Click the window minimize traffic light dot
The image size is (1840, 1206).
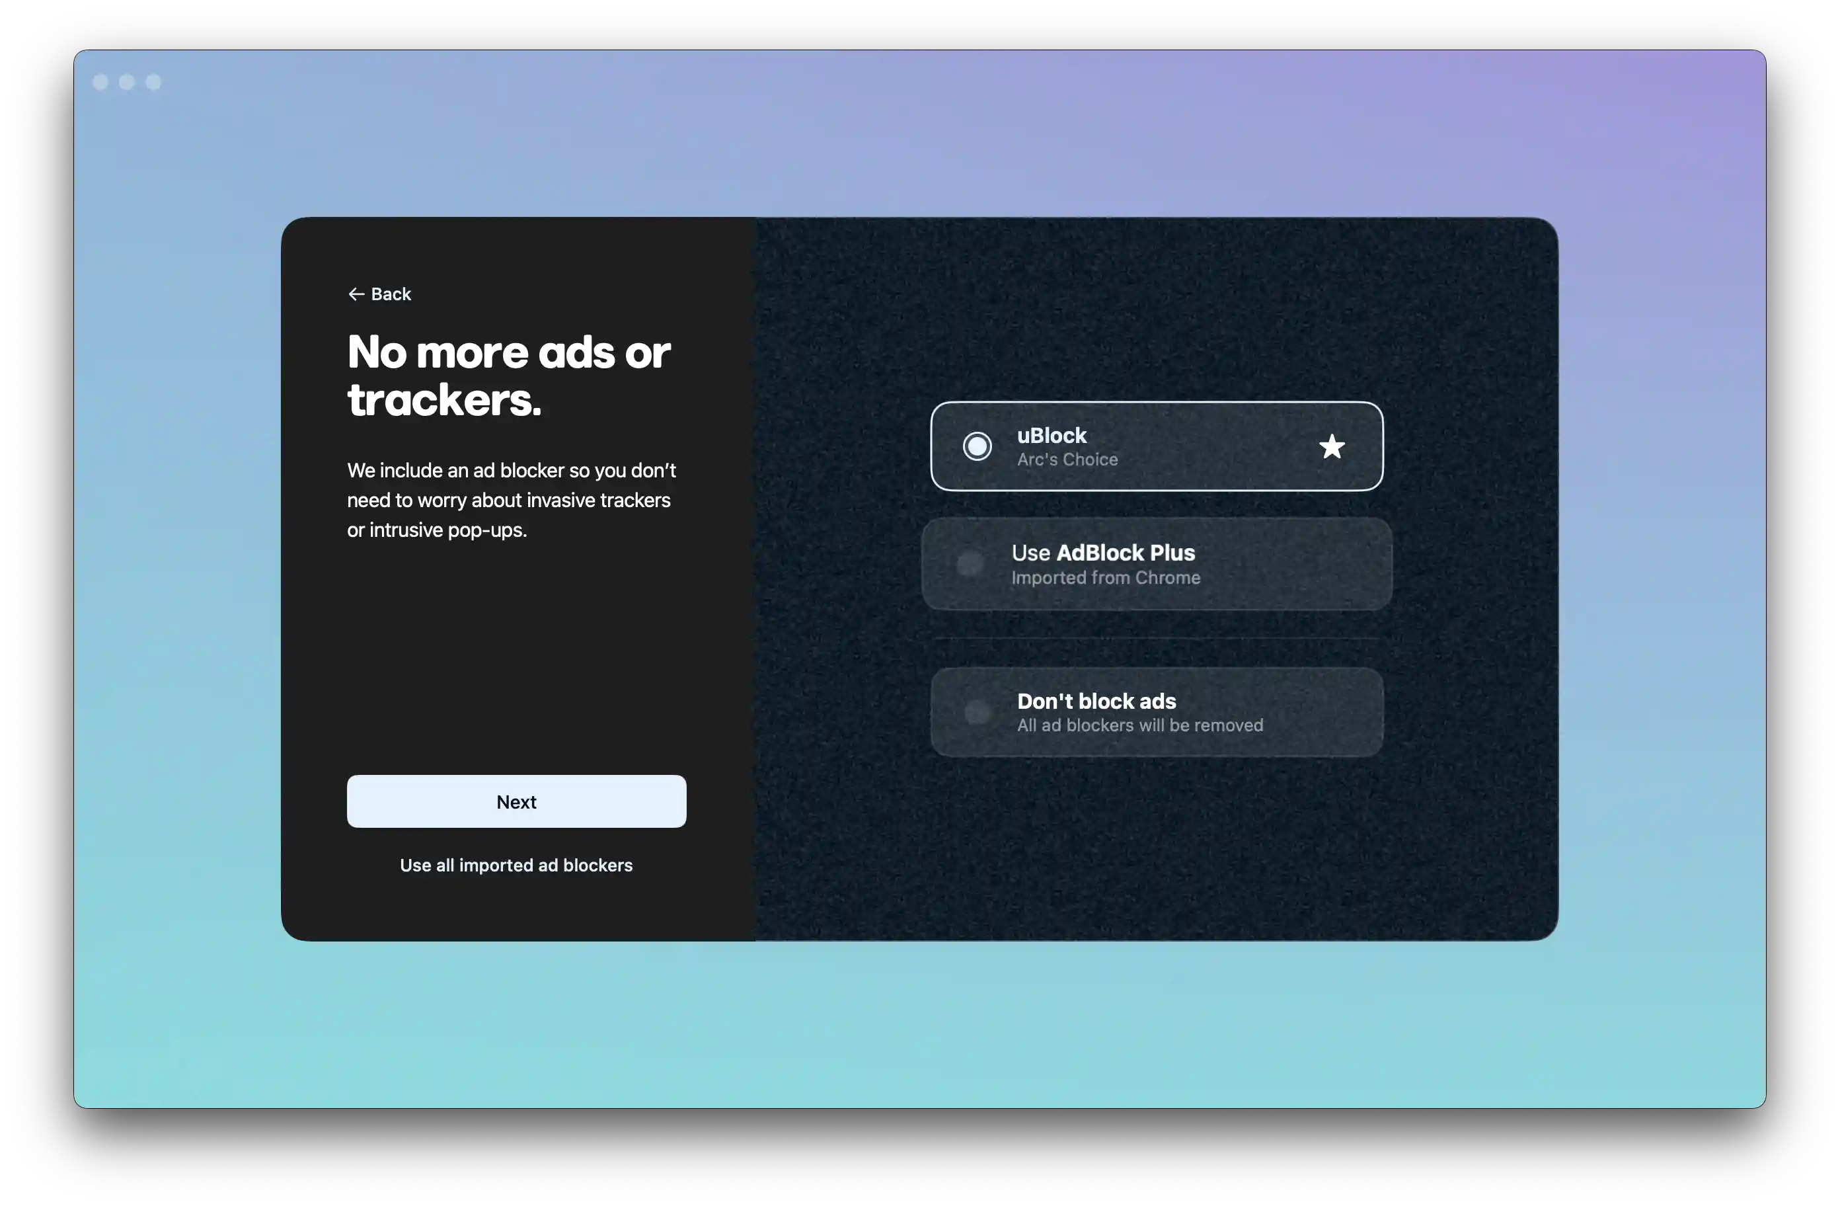click(127, 82)
